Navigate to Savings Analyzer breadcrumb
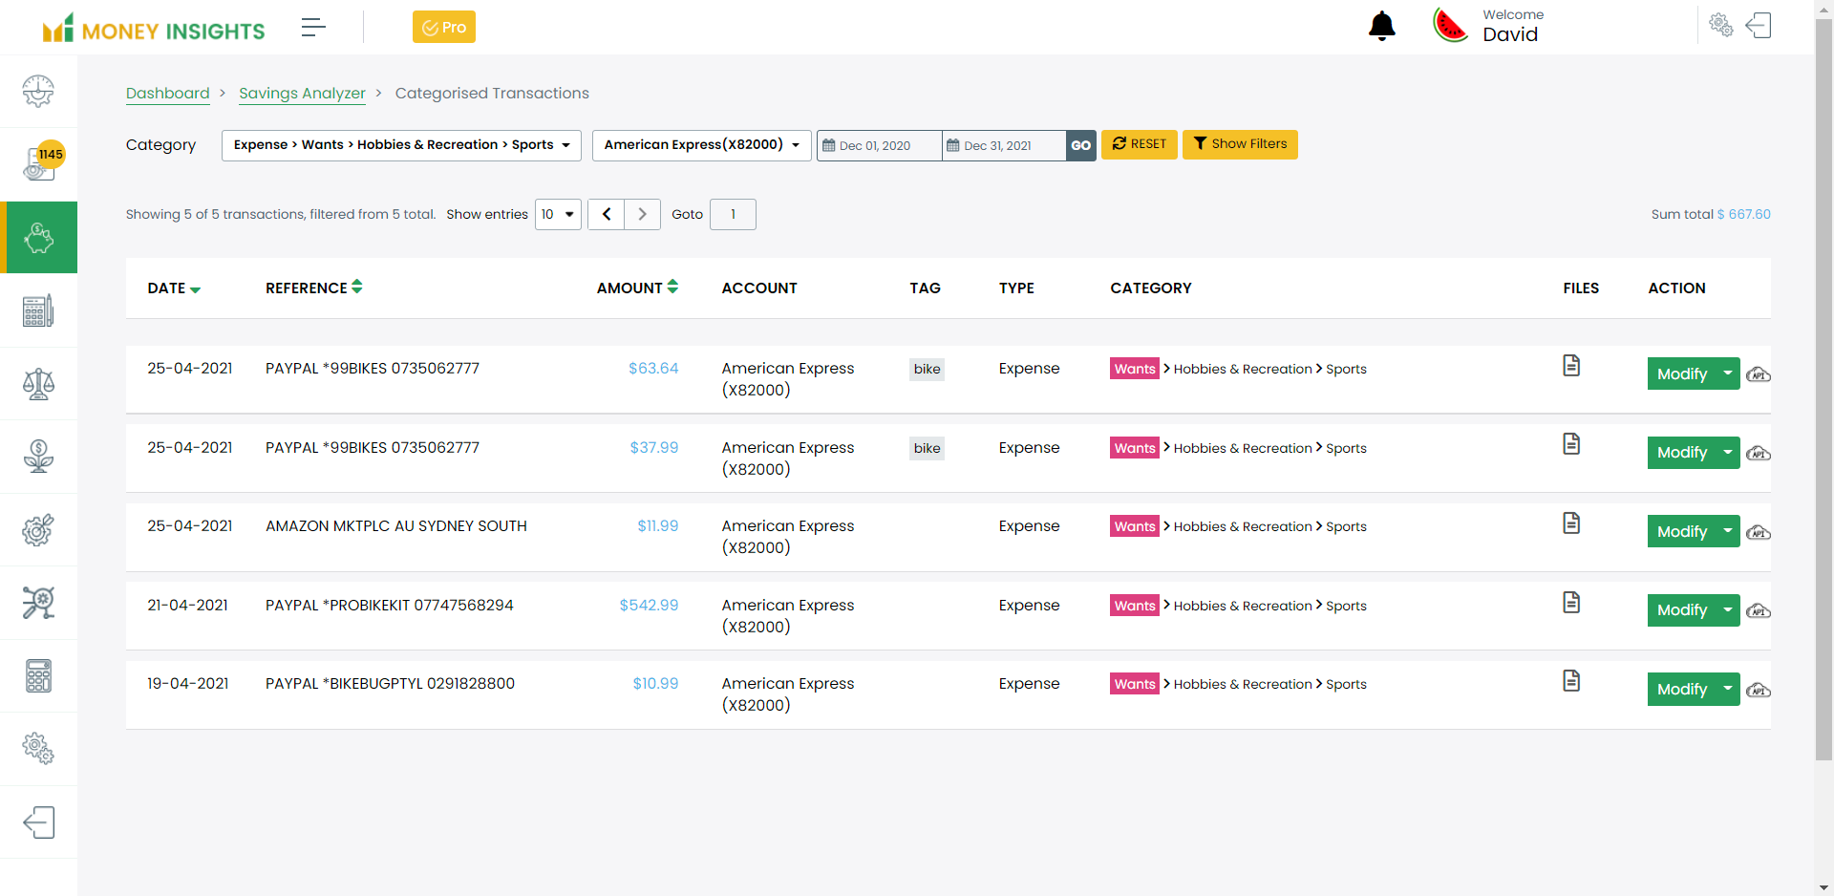 click(x=302, y=93)
